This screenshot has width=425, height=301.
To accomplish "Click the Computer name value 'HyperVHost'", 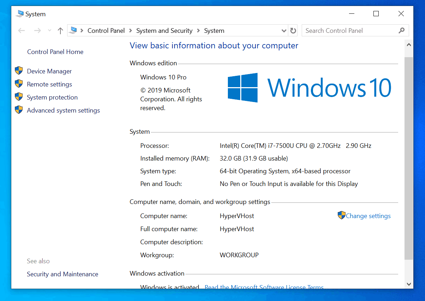I will 237,216.
